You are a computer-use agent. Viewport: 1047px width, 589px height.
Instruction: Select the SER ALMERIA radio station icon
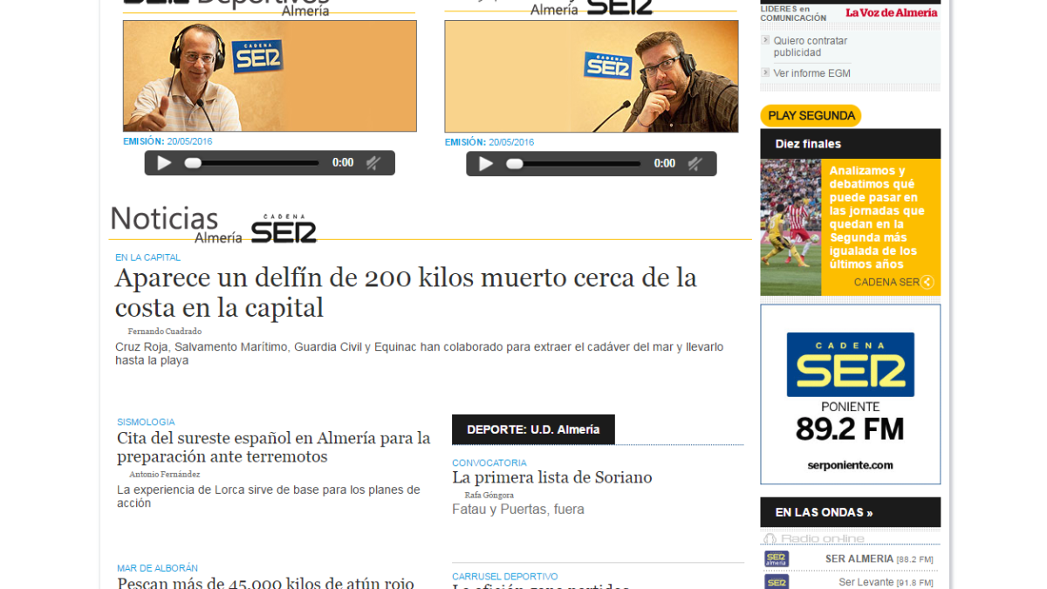click(776, 559)
